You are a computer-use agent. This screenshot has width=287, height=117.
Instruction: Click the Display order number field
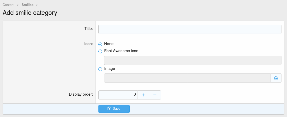pos(118,95)
